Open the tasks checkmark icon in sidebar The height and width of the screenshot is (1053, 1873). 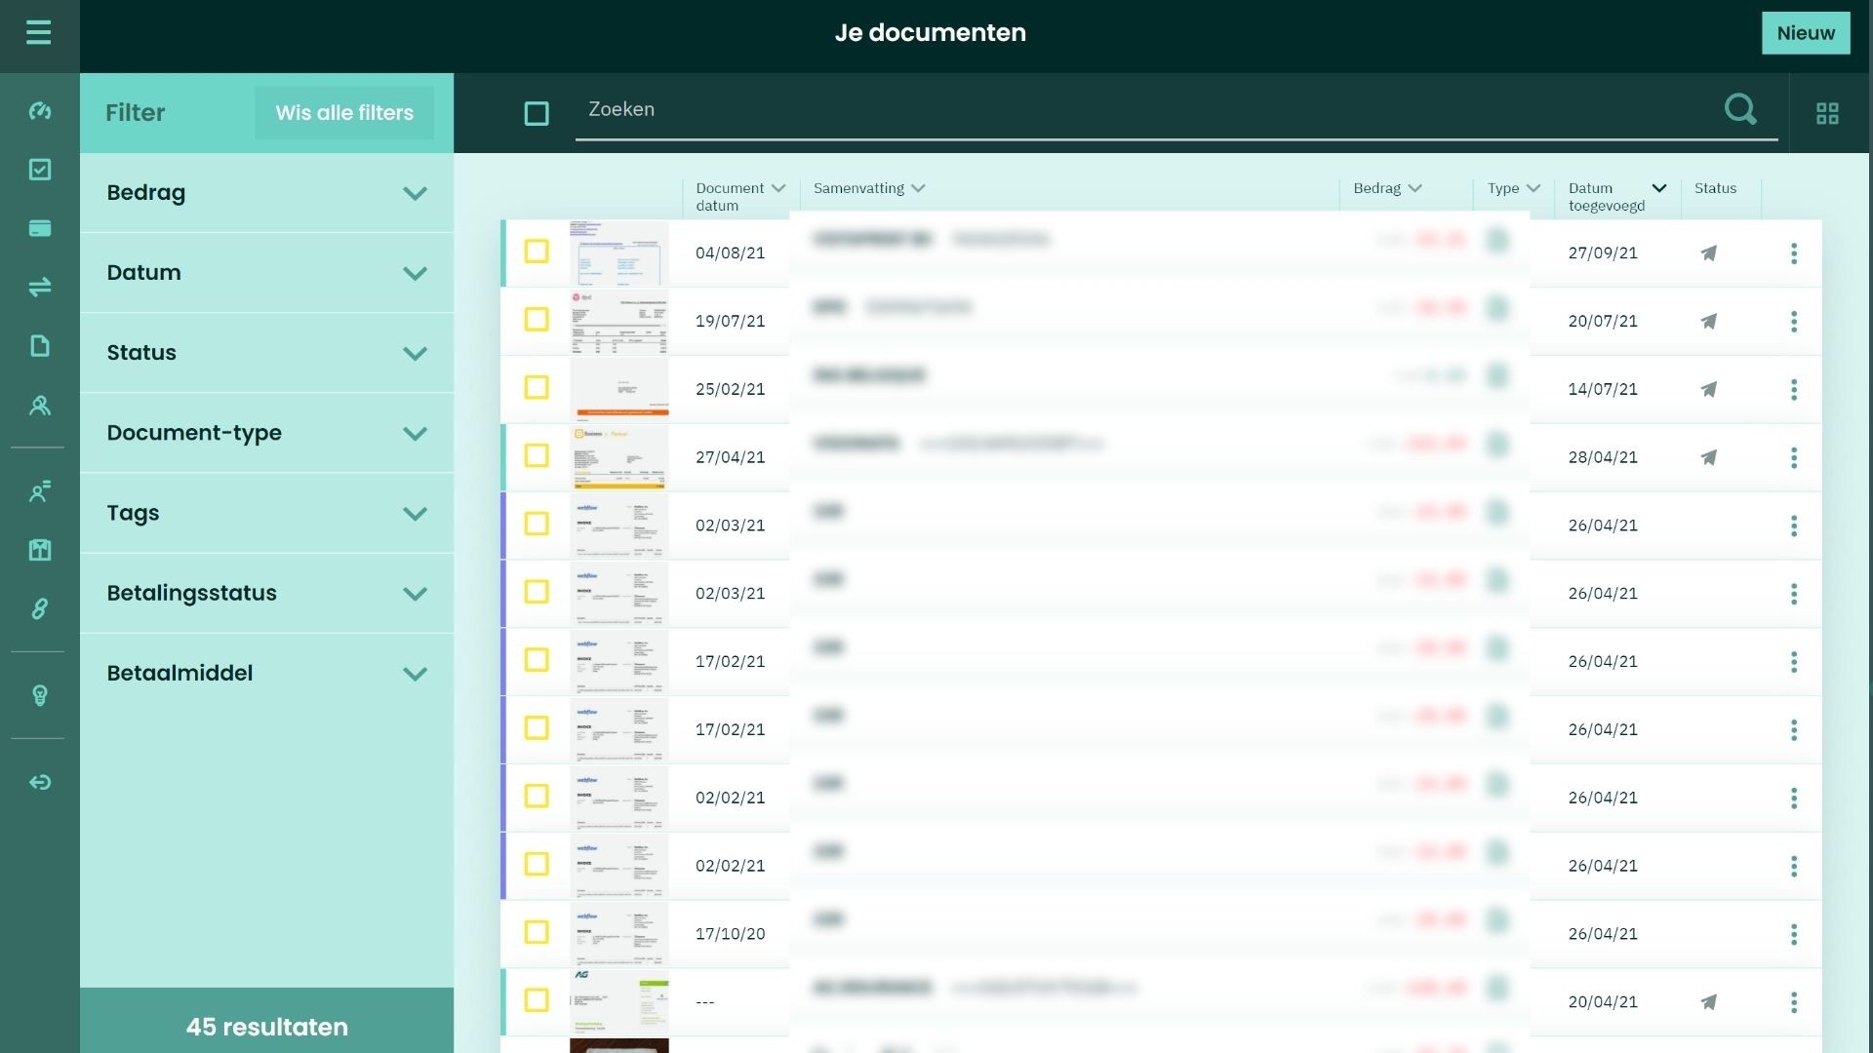[x=40, y=170]
